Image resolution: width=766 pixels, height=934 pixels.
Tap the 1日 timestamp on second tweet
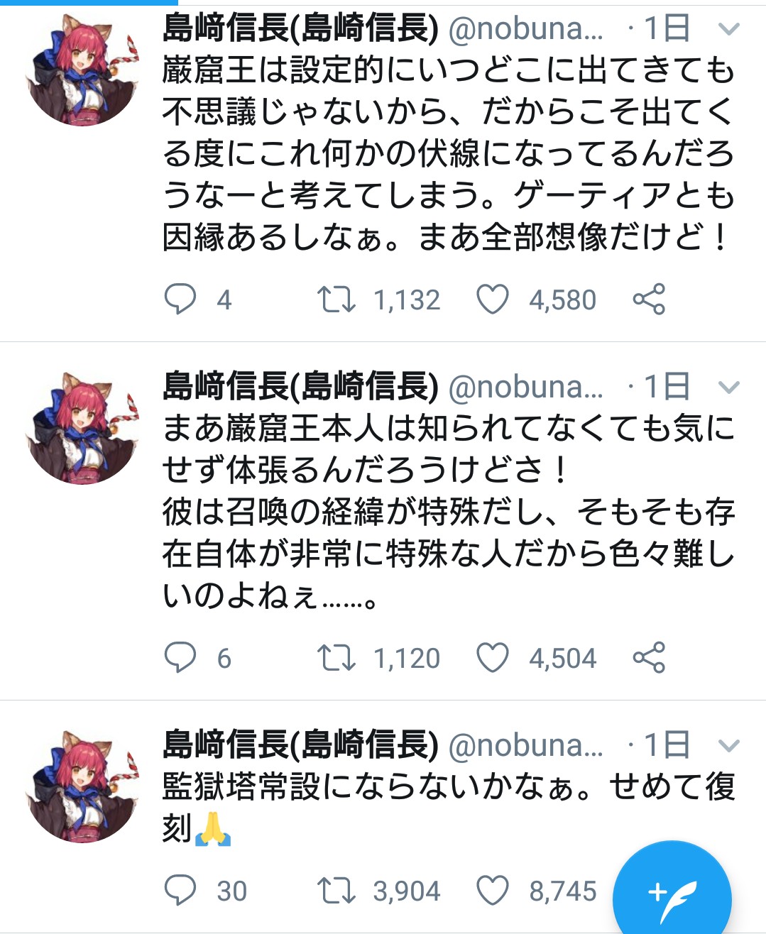point(667,387)
